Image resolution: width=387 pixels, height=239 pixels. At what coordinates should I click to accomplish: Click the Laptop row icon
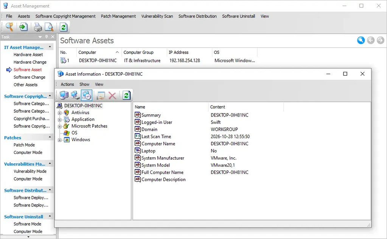[x=137, y=151]
